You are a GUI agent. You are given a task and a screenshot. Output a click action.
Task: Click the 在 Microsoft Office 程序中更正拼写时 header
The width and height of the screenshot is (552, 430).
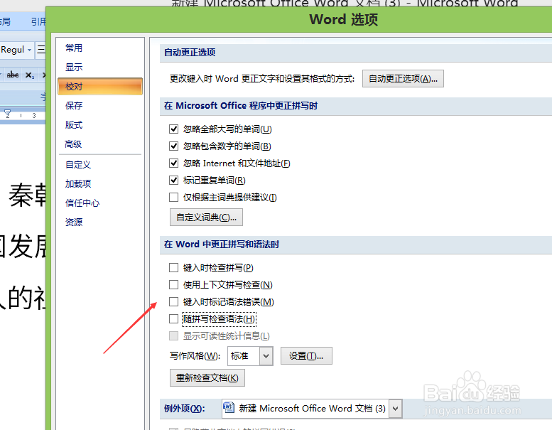point(241,106)
